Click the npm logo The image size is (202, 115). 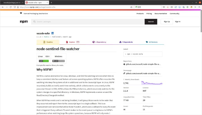pos(24,22)
